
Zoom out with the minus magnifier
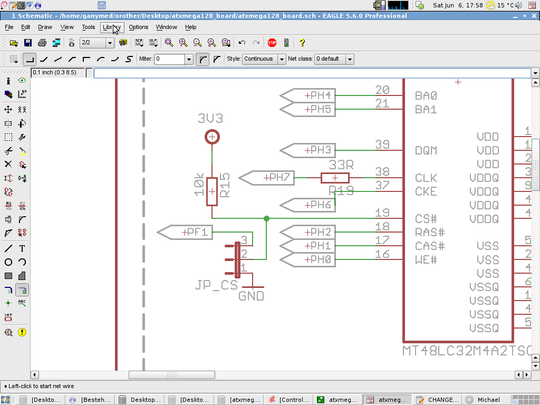point(197,43)
